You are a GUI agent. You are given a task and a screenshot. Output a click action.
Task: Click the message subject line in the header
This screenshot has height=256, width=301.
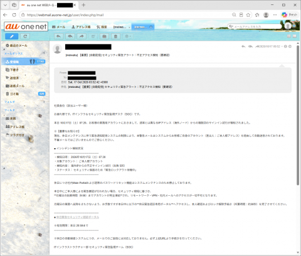(x=118, y=55)
